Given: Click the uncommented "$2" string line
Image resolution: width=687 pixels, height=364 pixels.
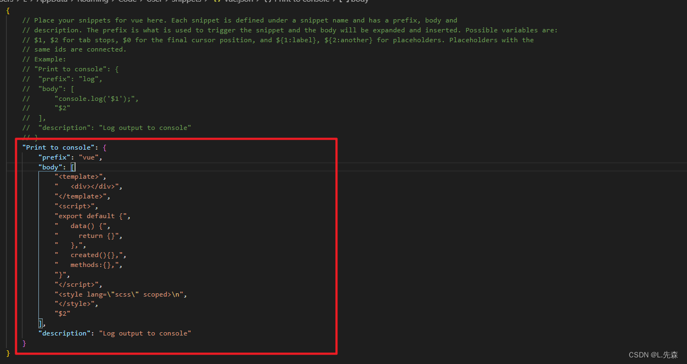Looking at the screenshot, I should pos(62,314).
